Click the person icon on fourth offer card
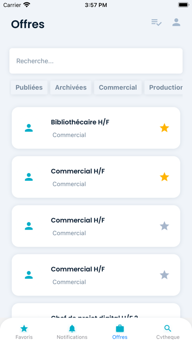Viewport: 192px width, 341px height. click(29, 275)
